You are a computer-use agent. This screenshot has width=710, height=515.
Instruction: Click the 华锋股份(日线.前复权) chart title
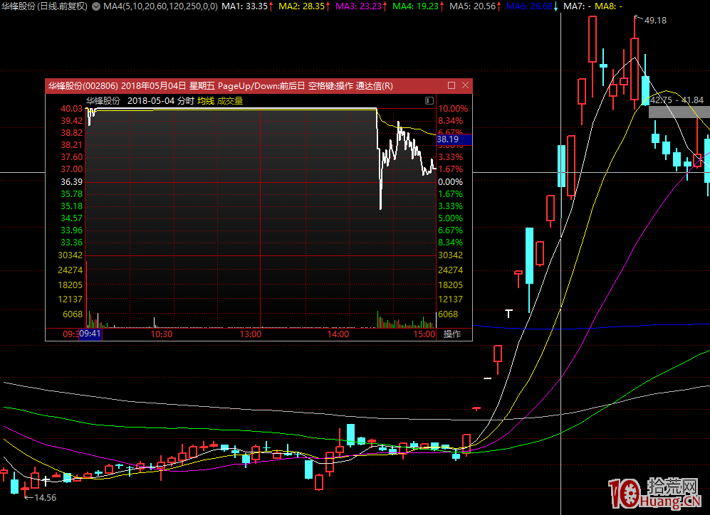(44, 6)
